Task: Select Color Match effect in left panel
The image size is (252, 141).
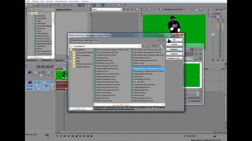Action: [42, 18]
